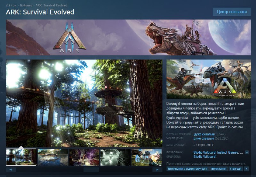Go to Усі ігри breadcrumb
Screen dimensions: 256x177
[11, 5]
